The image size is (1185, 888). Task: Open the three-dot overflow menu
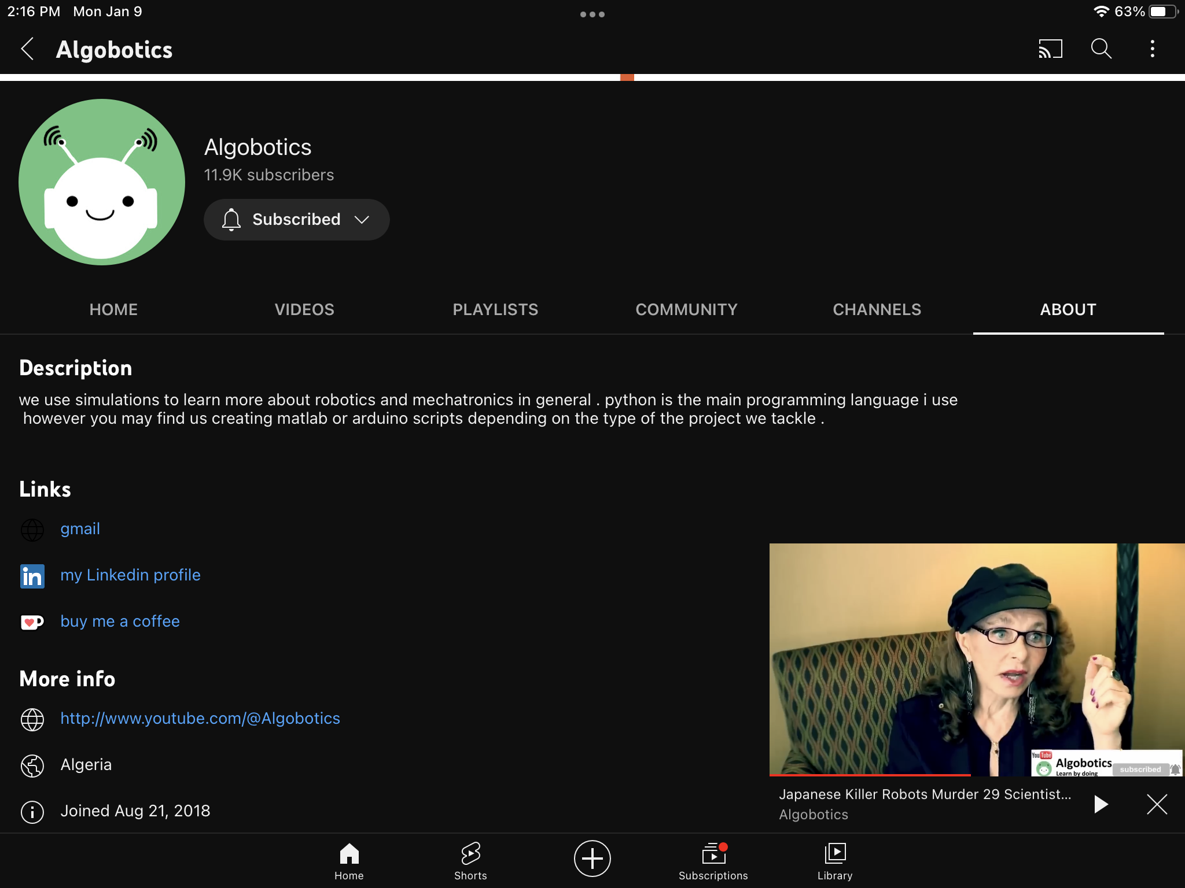click(1152, 49)
